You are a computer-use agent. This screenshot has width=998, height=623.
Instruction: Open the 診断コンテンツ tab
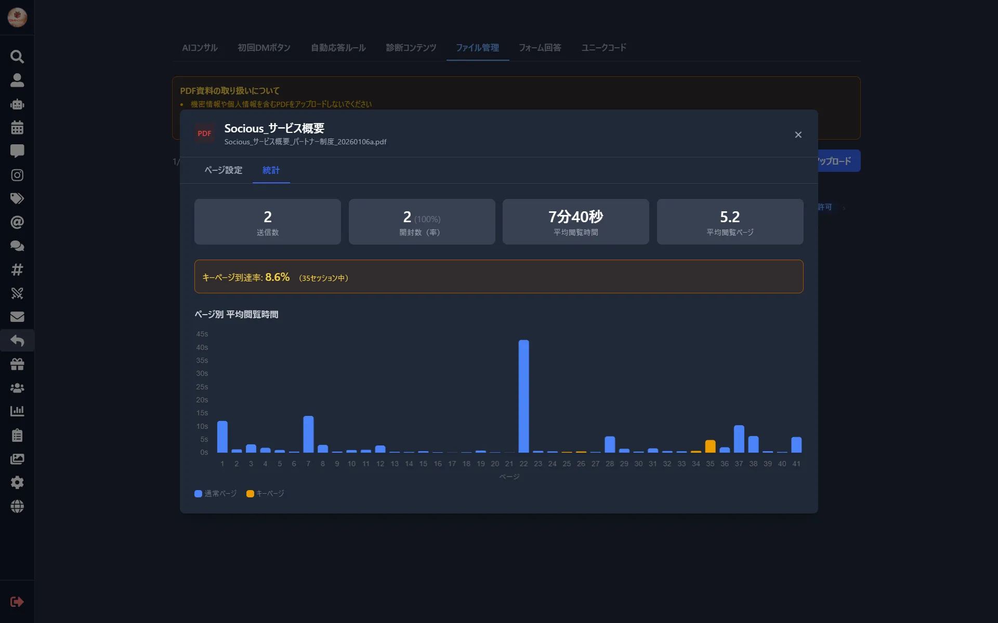(411, 48)
